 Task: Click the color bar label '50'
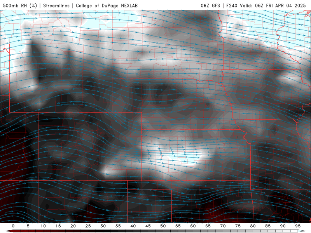[163, 226]
